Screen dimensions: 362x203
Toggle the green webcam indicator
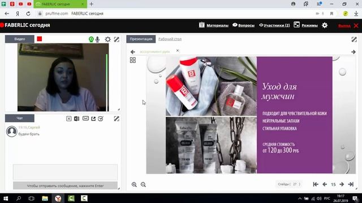click(x=91, y=39)
